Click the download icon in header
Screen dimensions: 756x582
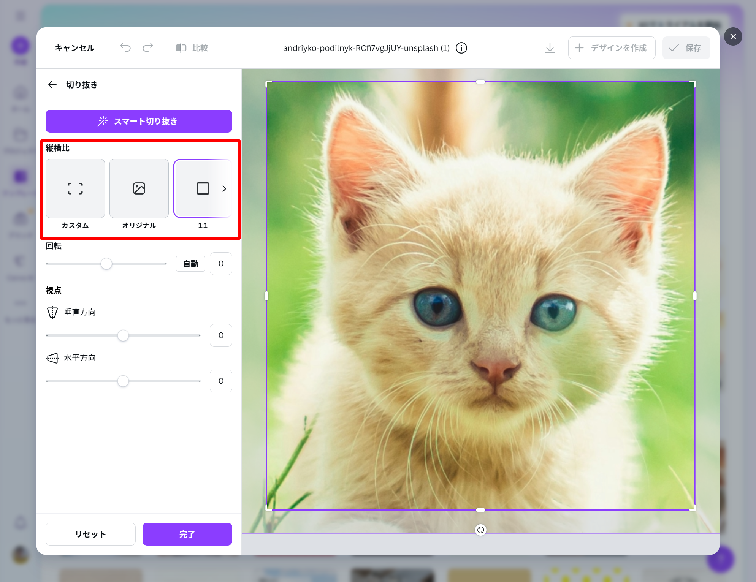[550, 48]
